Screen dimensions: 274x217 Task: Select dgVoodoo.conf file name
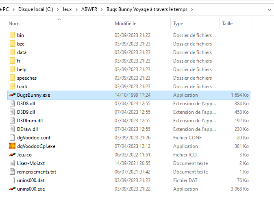point(34,138)
